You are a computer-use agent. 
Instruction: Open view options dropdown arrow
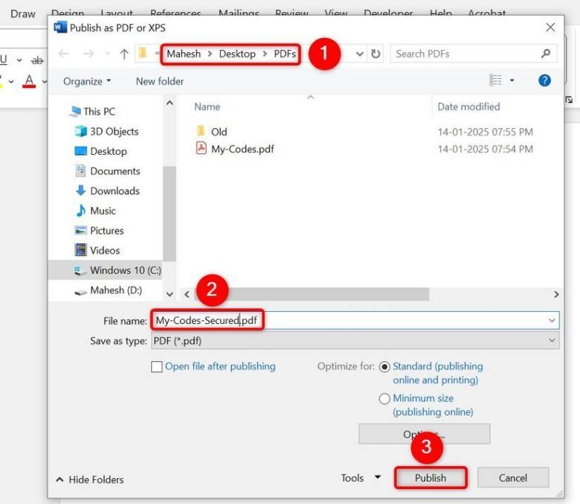512,80
